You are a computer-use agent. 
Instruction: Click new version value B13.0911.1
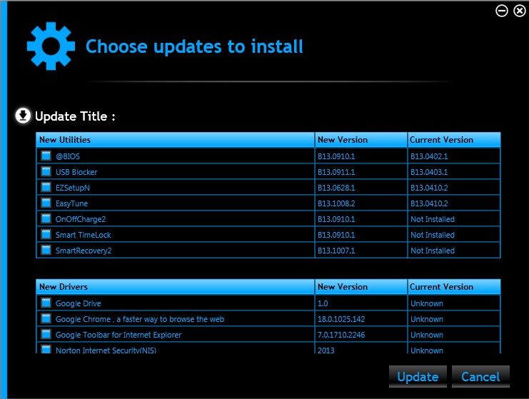pyautogui.click(x=336, y=172)
